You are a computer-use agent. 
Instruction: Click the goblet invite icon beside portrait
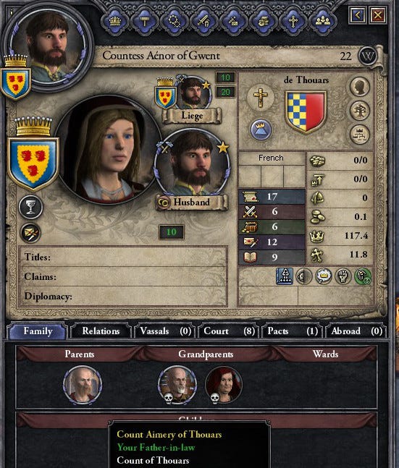click(30, 207)
